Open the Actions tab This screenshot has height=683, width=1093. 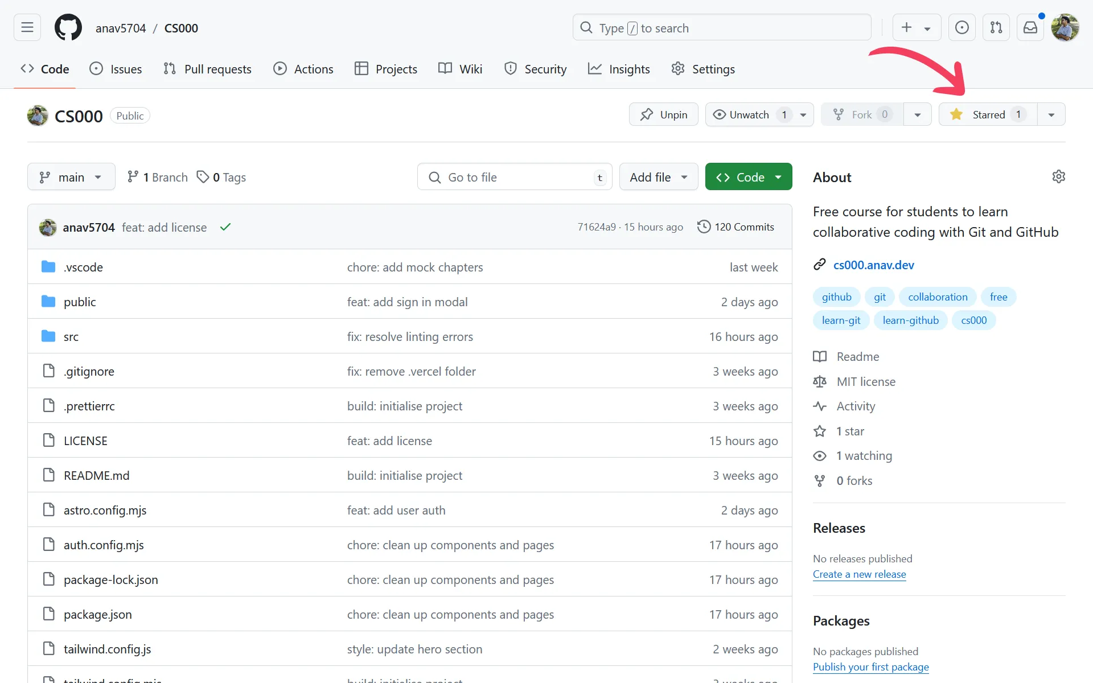(303, 69)
